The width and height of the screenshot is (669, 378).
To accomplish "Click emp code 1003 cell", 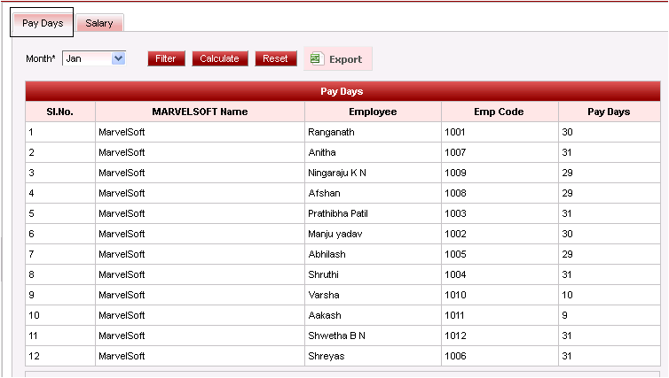I will pyautogui.click(x=455, y=213).
